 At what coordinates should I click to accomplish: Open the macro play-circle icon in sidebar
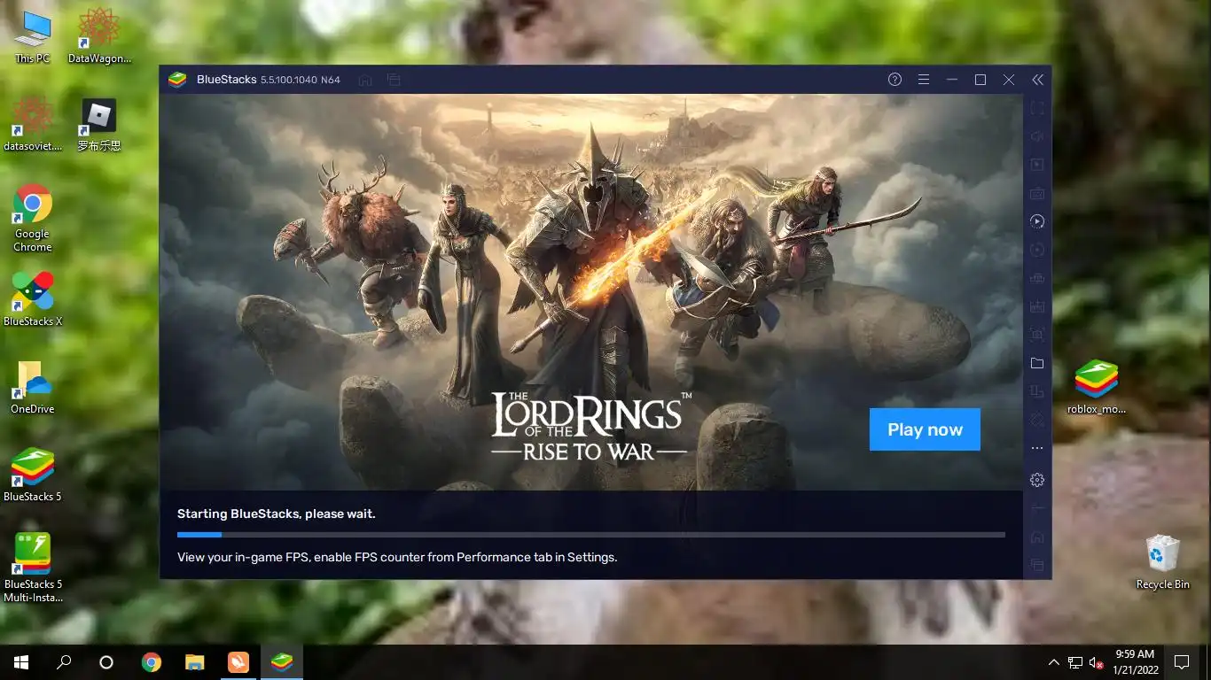[1037, 221]
